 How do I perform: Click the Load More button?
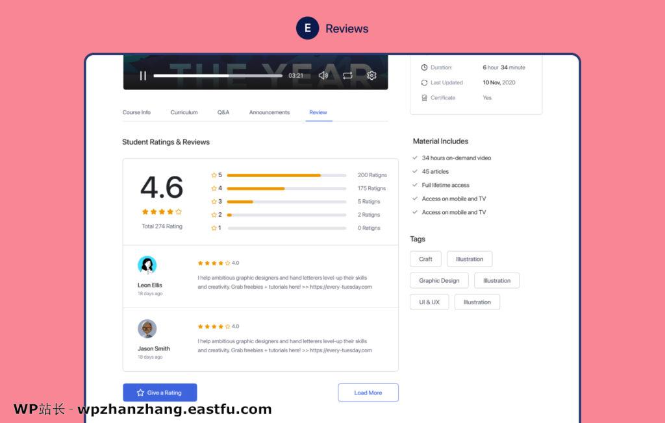pyautogui.click(x=368, y=393)
